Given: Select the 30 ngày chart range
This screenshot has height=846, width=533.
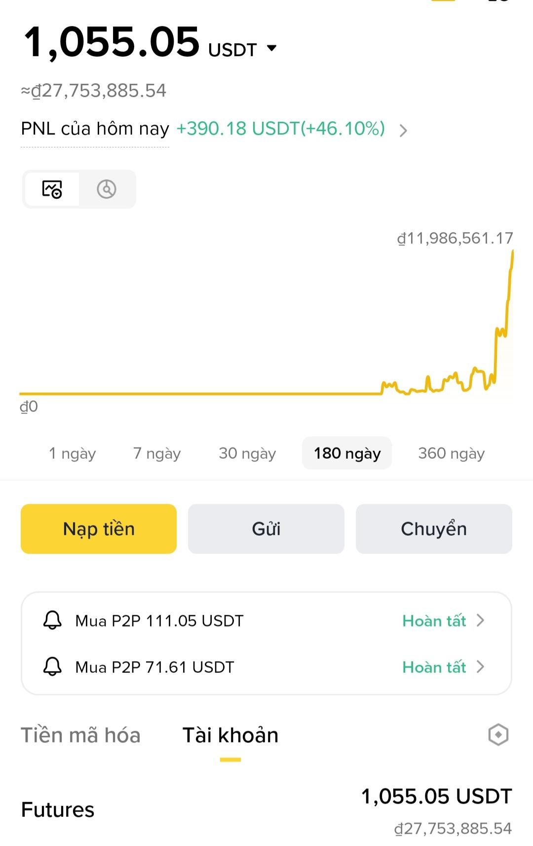Looking at the screenshot, I should tap(247, 453).
